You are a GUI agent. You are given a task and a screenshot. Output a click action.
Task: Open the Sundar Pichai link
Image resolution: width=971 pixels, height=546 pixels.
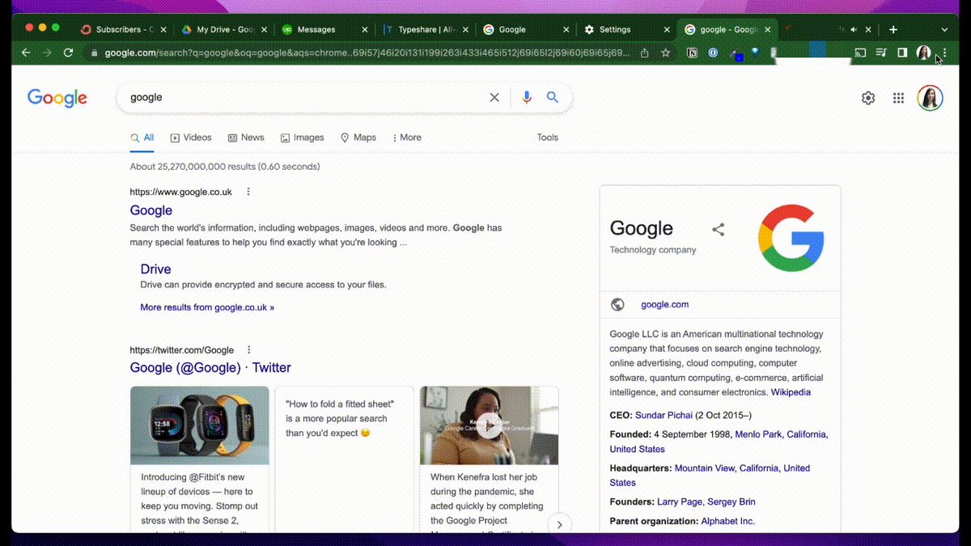[x=664, y=415]
